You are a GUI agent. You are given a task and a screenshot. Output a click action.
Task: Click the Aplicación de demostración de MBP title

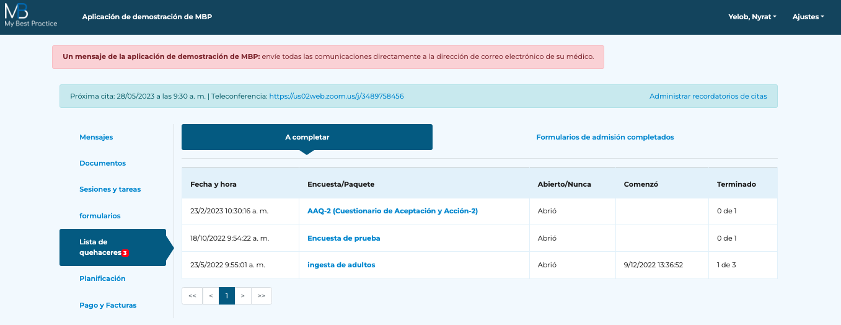[147, 17]
